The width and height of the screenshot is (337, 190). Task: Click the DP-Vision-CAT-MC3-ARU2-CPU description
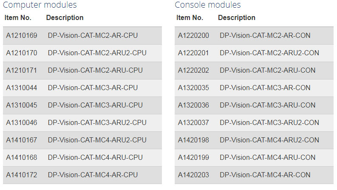tap(97, 122)
